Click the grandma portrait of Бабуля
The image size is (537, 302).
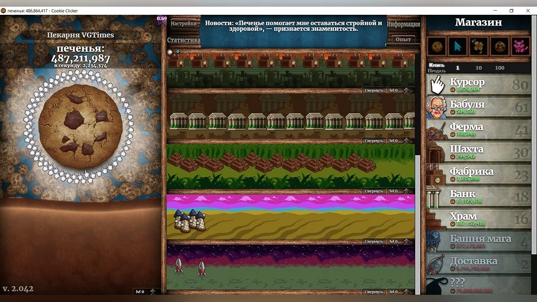click(437, 107)
